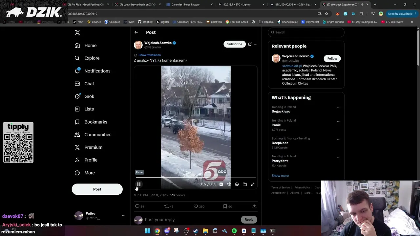Open Terms of Service footer link

click(x=281, y=187)
